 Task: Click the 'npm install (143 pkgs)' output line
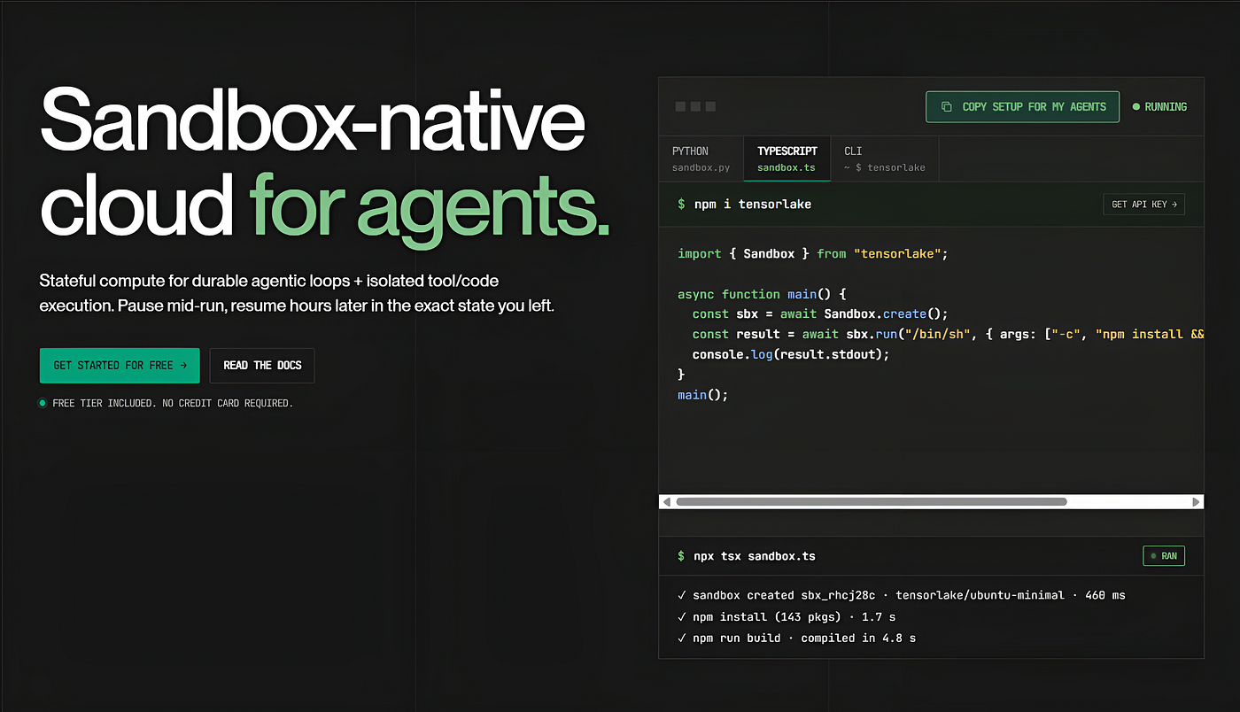[x=787, y=616]
